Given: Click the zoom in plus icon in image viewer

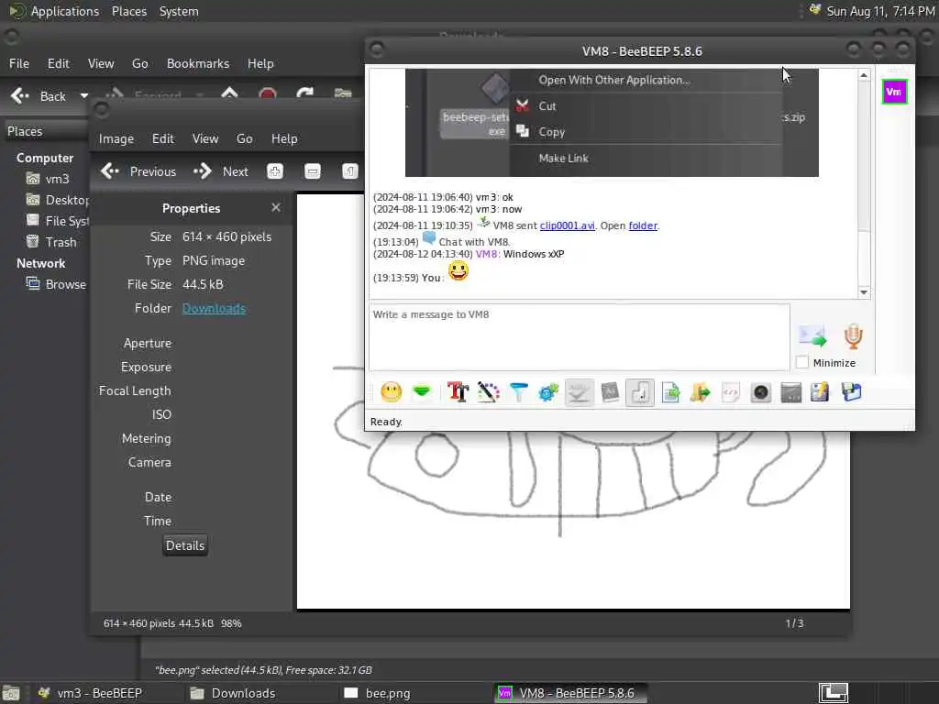Looking at the screenshot, I should [275, 171].
